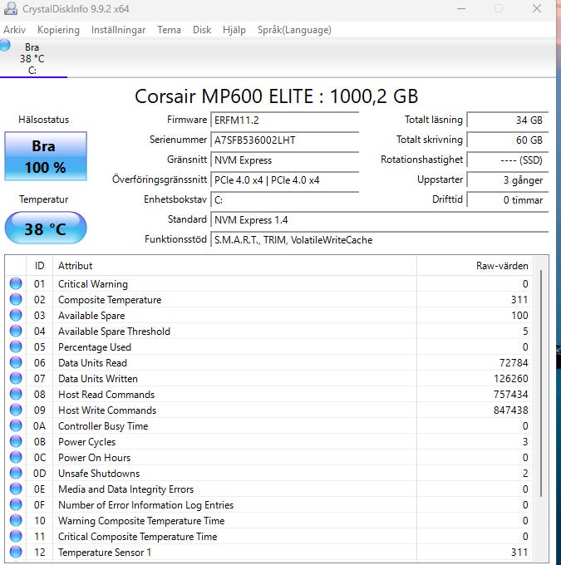Screen dimensions: 561x565
Task: Select the Host Write Commands raw value 847438
Action: click(x=511, y=410)
